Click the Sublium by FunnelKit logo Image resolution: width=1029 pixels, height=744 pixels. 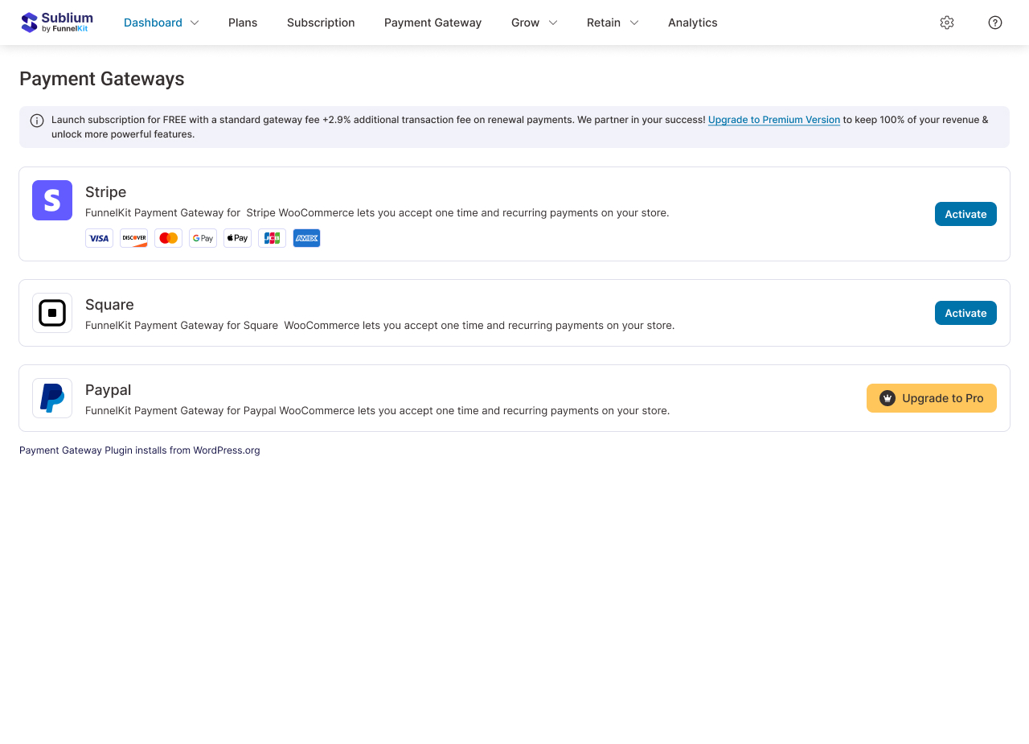point(56,23)
